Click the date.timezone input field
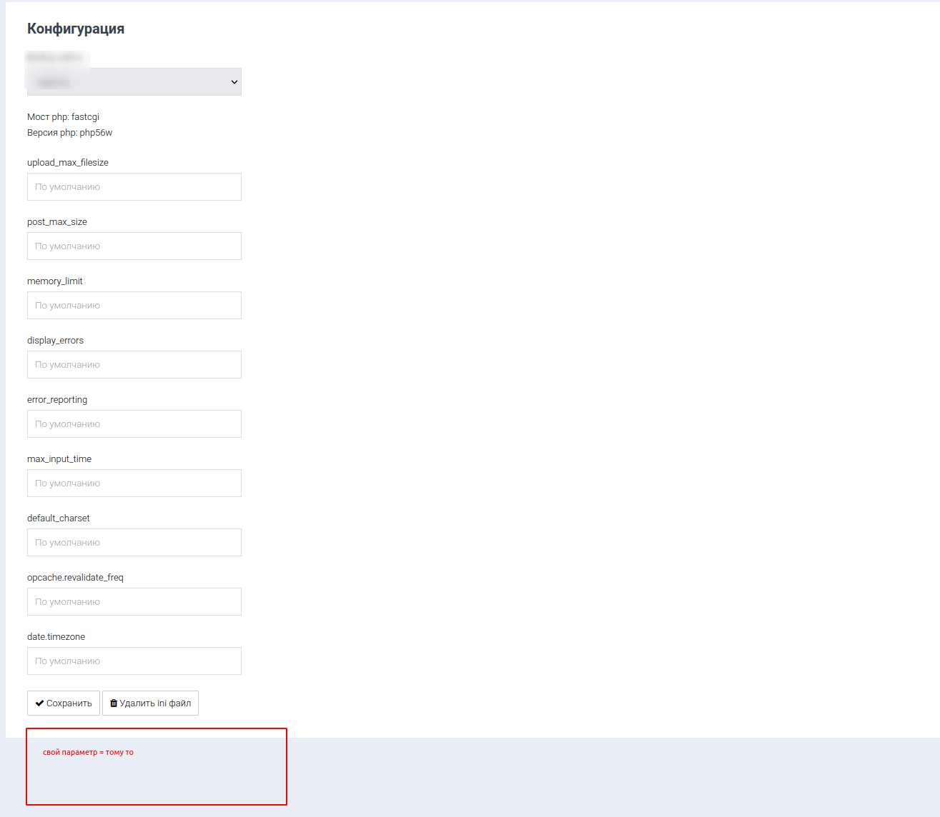Image resolution: width=940 pixels, height=817 pixels. coord(134,661)
